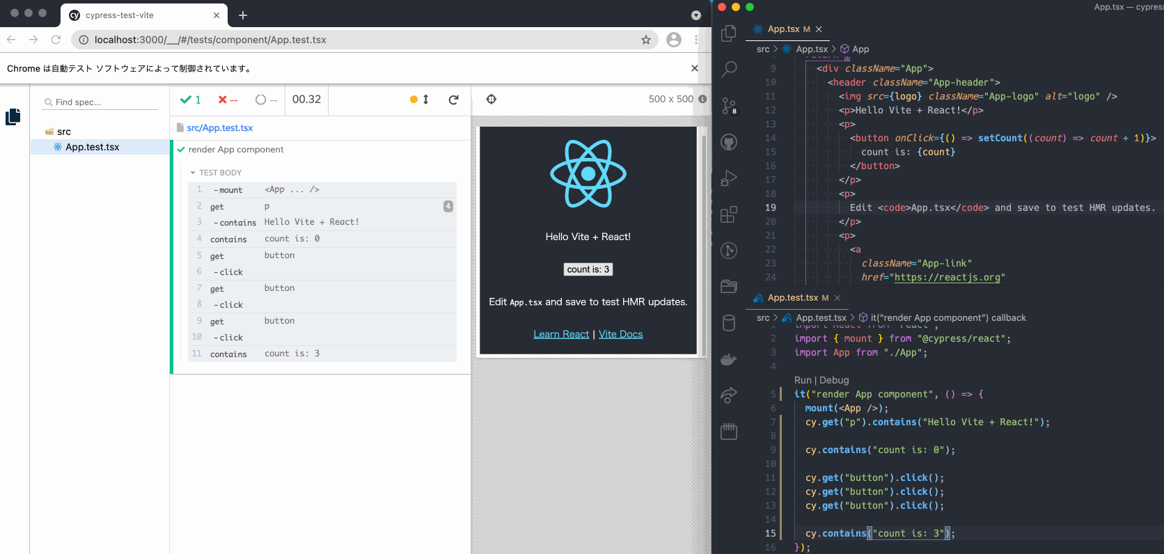The width and height of the screenshot is (1164, 554).
Task: Close the App.test.tsx editor tab
Action: pos(837,298)
